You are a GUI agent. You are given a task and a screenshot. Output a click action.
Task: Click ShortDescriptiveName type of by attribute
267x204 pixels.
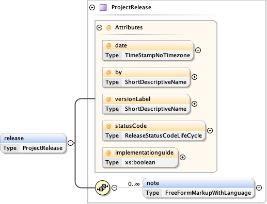(155, 82)
